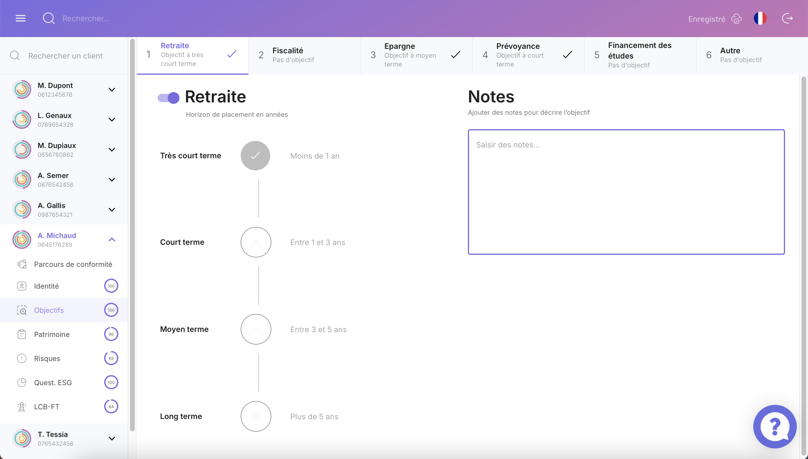Open the Financement des études tab
The height and width of the screenshot is (459, 808).
[x=640, y=55]
